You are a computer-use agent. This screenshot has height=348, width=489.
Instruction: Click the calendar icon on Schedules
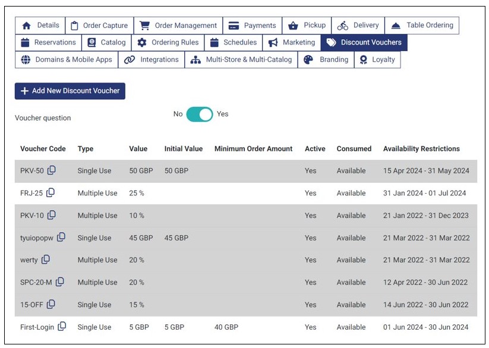(x=214, y=42)
